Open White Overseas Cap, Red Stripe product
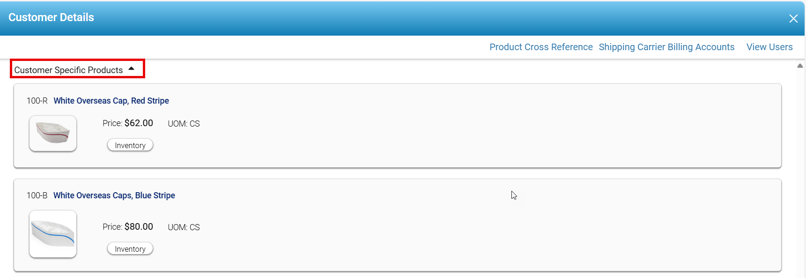Screen dimensions: 806x278 point(111,101)
